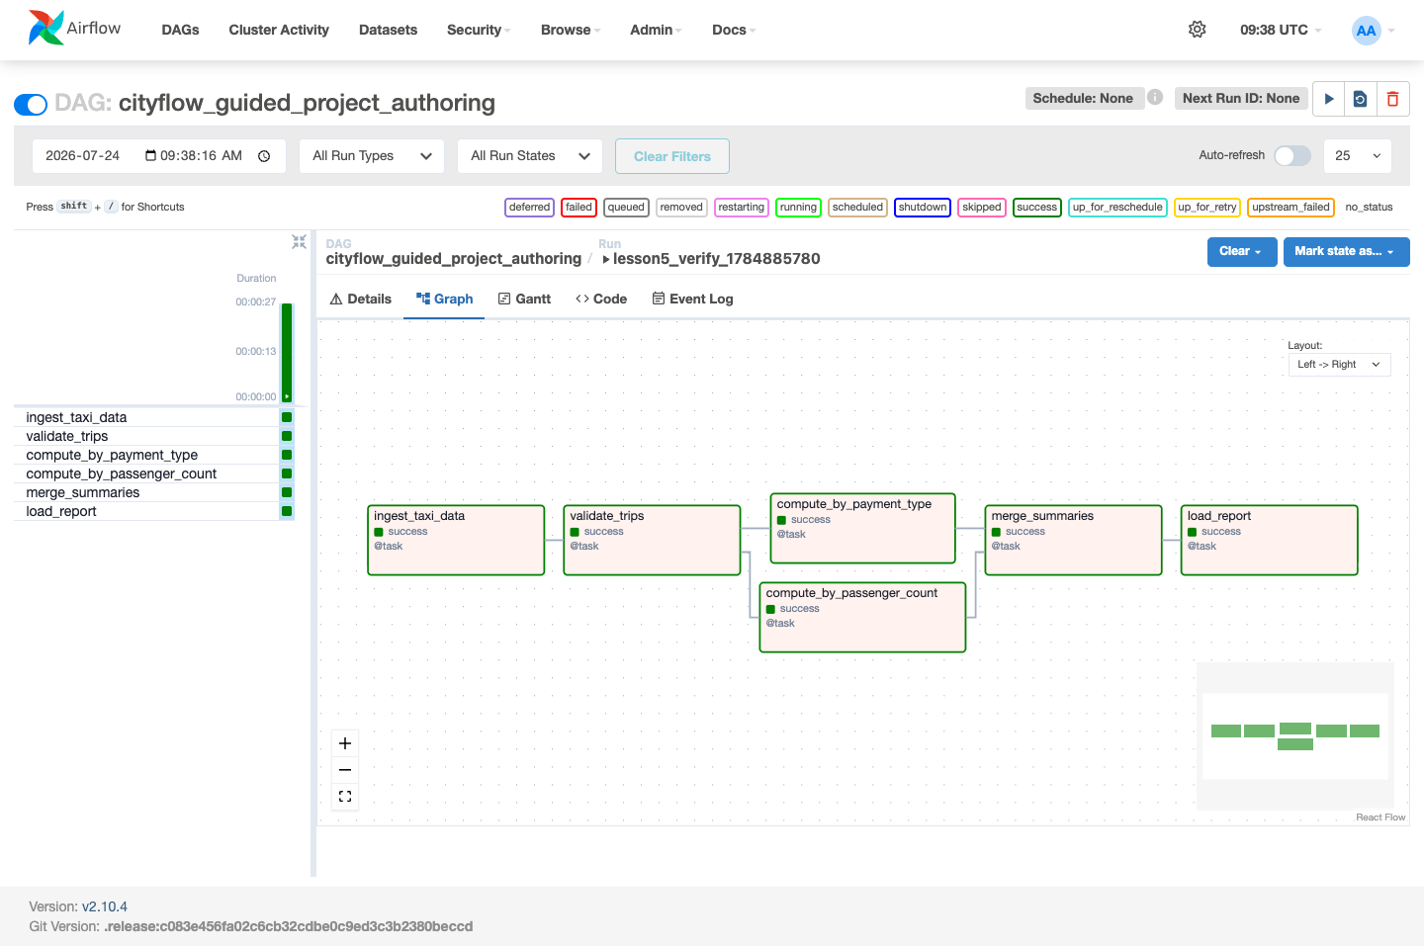The height and width of the screenshot is (946, 1424).
Task: Click the upstream_failed legend badge
Action: pyautogui.click(x=1290, y=207)
